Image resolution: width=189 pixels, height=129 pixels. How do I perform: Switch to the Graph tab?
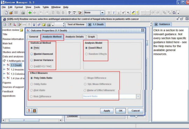pos(91,37)
